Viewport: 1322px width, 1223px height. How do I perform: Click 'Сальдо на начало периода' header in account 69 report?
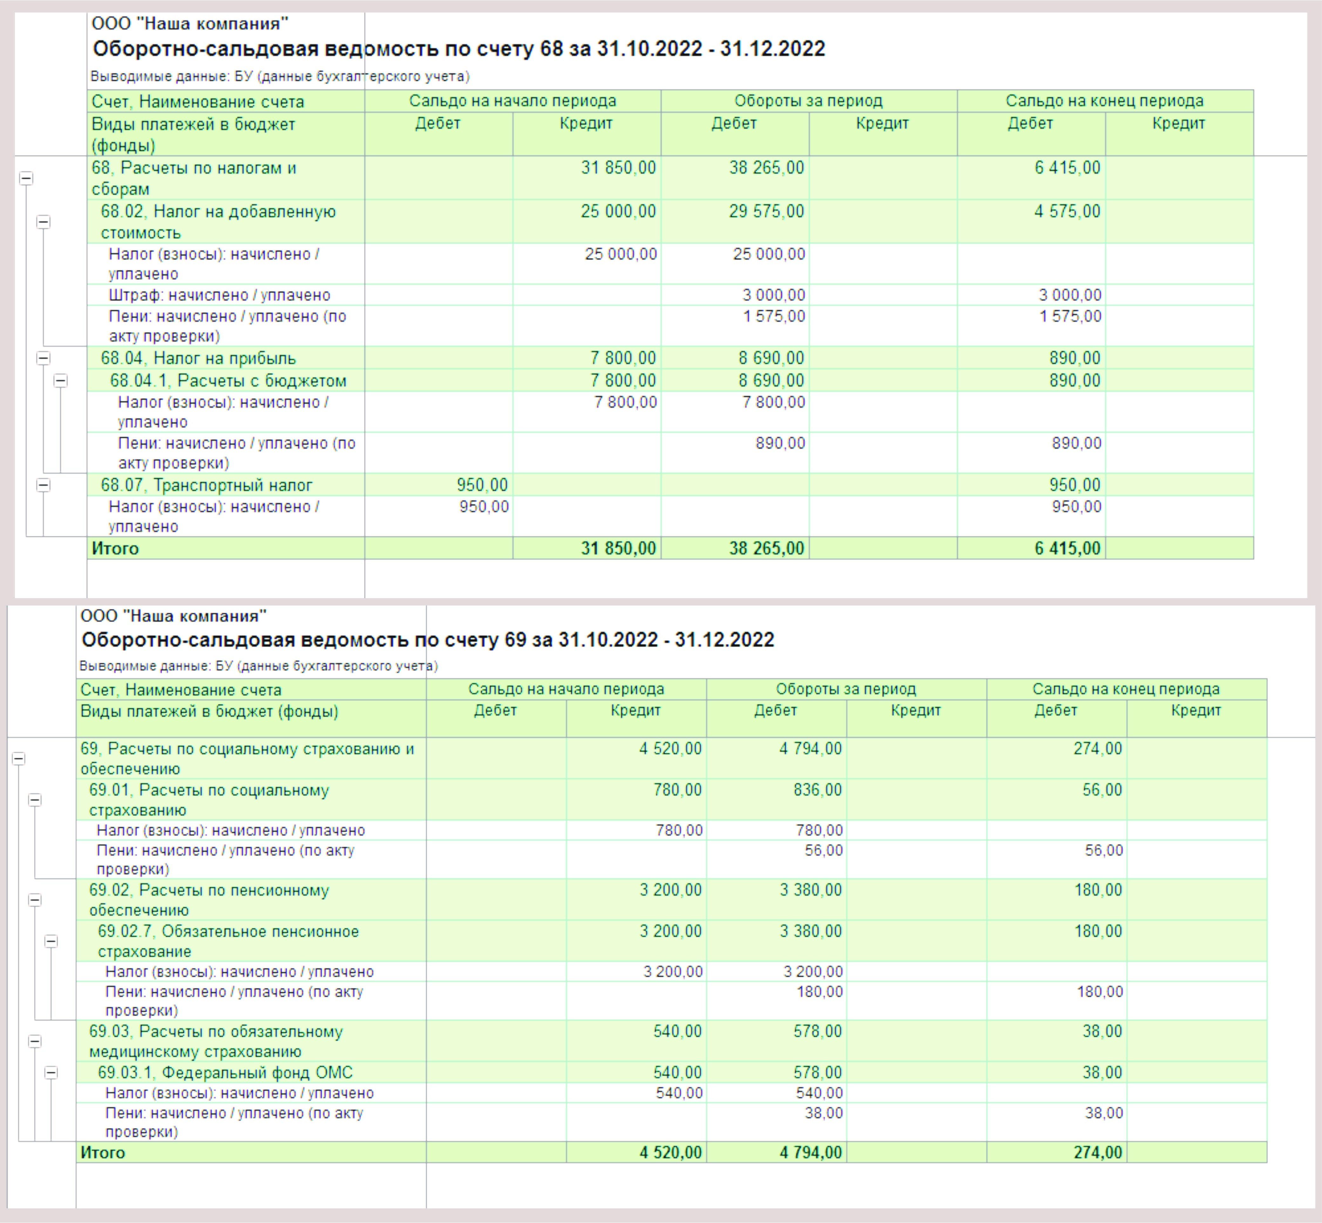point(566,689)
